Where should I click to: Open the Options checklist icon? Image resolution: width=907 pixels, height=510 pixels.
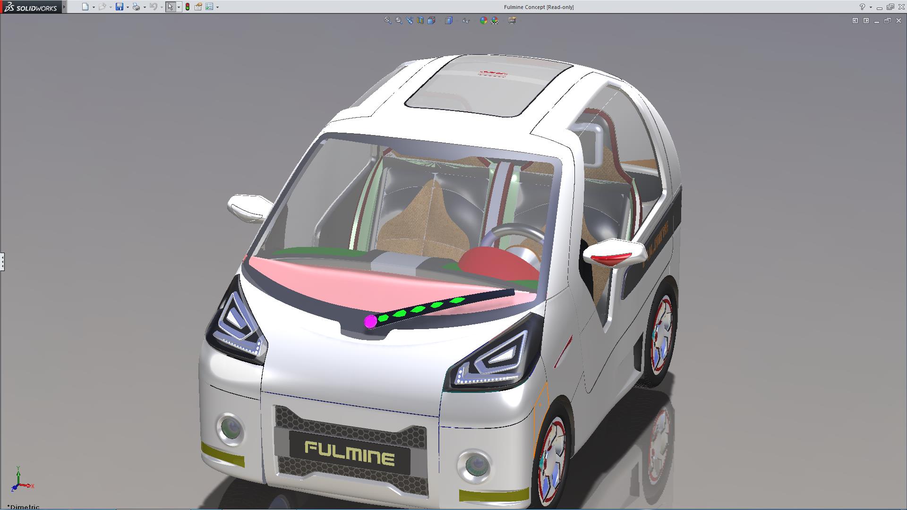[x=209, y=7]
